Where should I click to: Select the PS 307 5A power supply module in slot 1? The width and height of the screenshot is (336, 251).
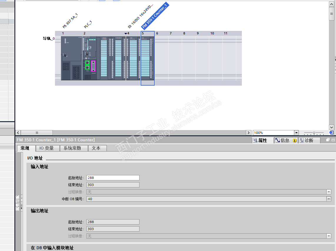tap(71, 58)
